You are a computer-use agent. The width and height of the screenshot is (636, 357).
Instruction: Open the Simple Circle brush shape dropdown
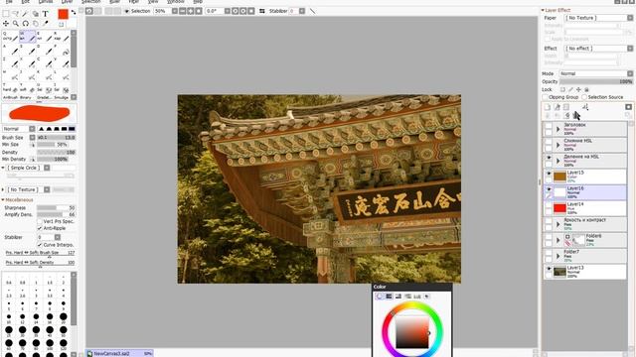coord(28,168)
